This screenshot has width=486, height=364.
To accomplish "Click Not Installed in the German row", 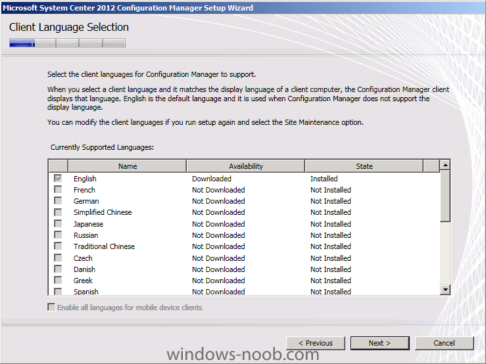I will coord(331,201).
